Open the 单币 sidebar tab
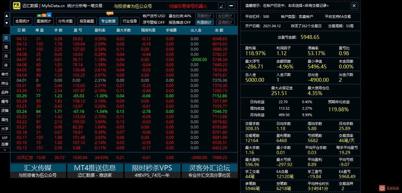This screenshot has width=402, height=193. coord(6,74)
